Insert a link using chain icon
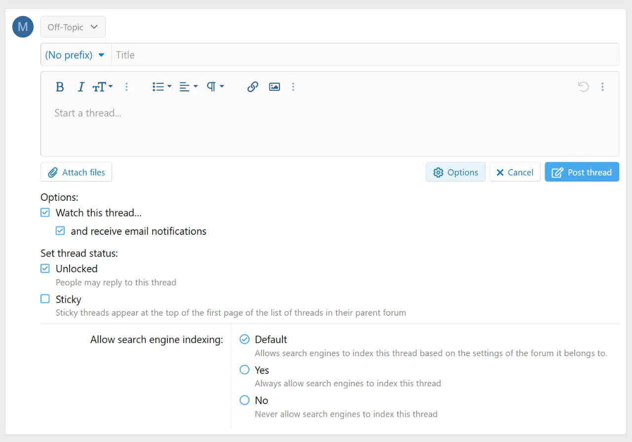 pos(253,87)
